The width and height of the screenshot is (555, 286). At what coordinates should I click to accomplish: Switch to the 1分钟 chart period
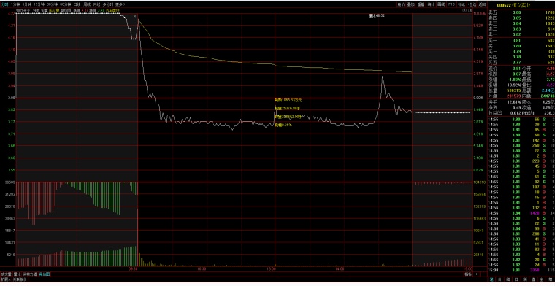(x=15, y=4)
